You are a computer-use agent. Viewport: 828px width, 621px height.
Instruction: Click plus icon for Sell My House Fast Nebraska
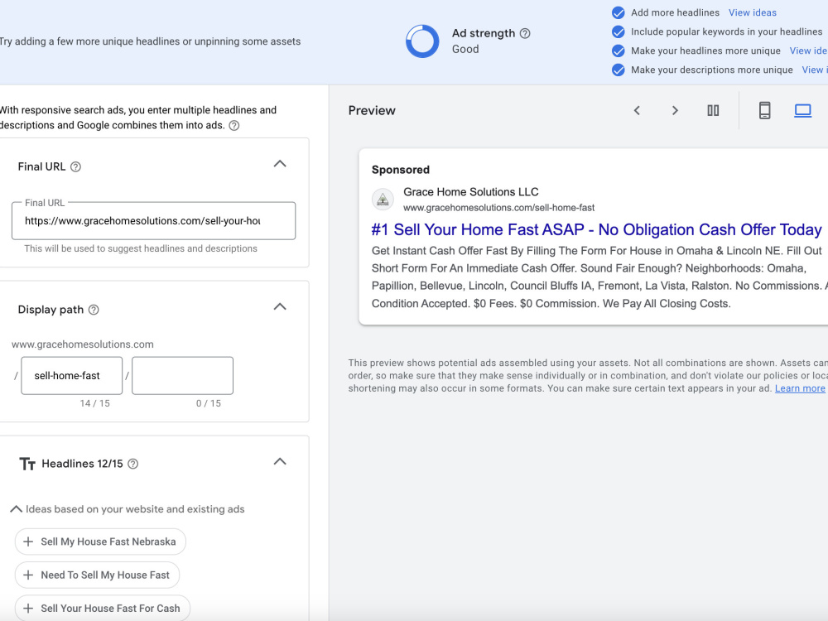point(28,542)
